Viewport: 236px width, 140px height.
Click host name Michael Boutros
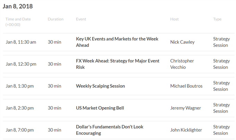pos(186,86)
